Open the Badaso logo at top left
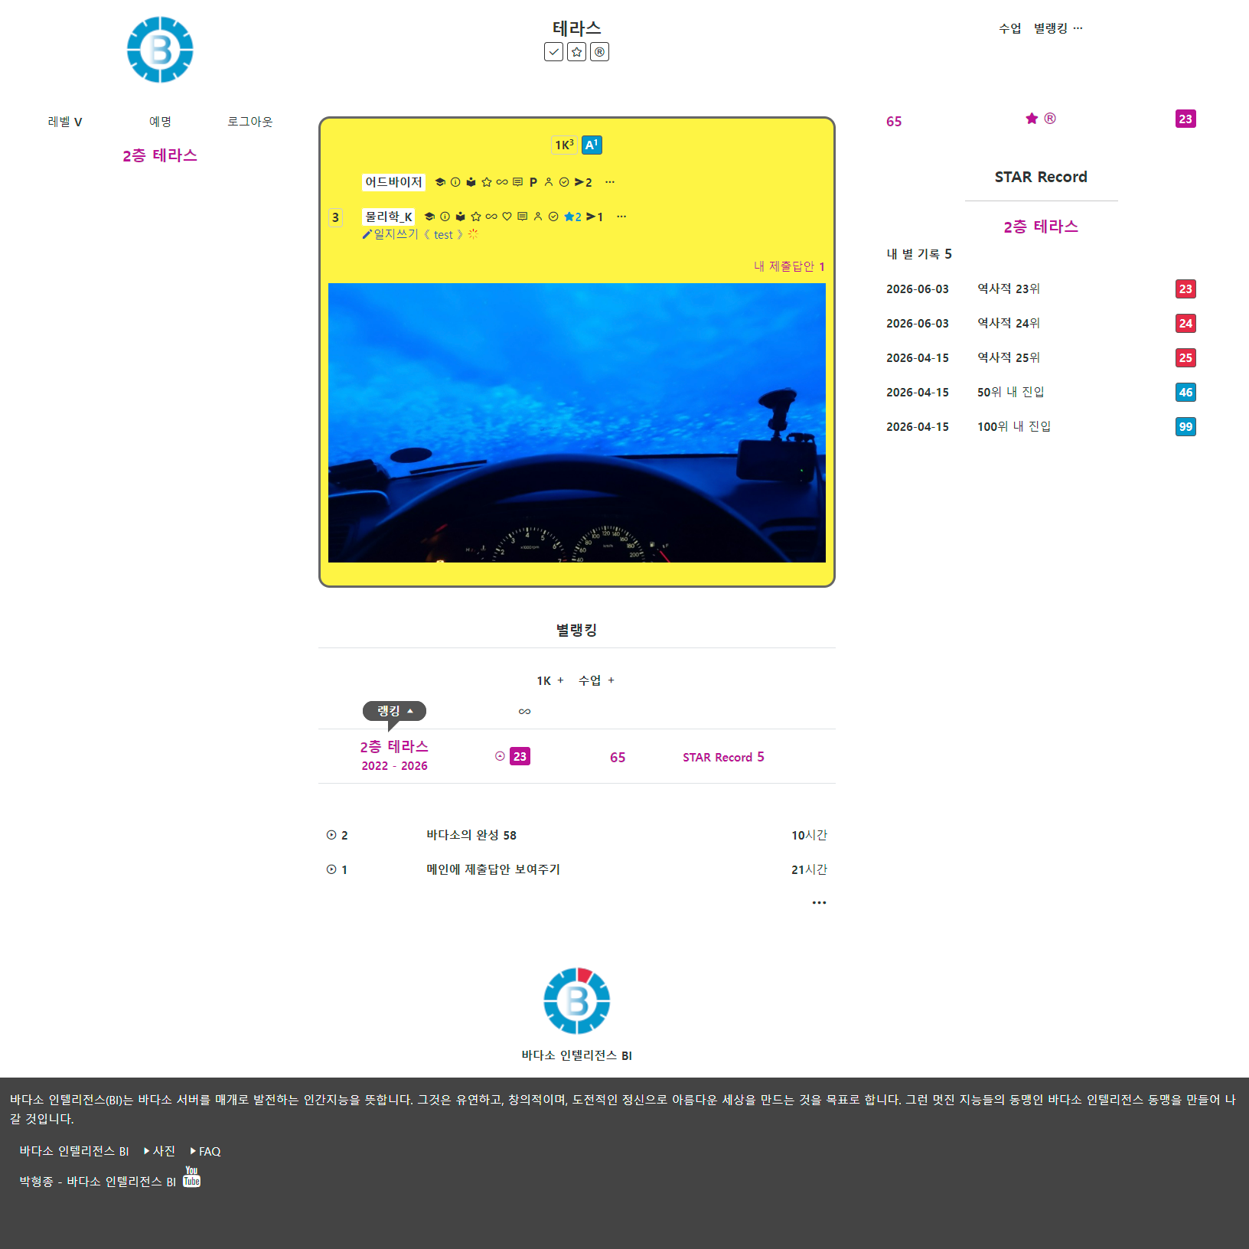The height and width of the screenshot is (1249, 1249). [x=160, y=50]
